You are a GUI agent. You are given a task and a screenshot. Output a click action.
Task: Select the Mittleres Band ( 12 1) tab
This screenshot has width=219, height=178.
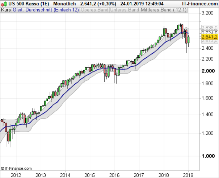click(164, 10)
